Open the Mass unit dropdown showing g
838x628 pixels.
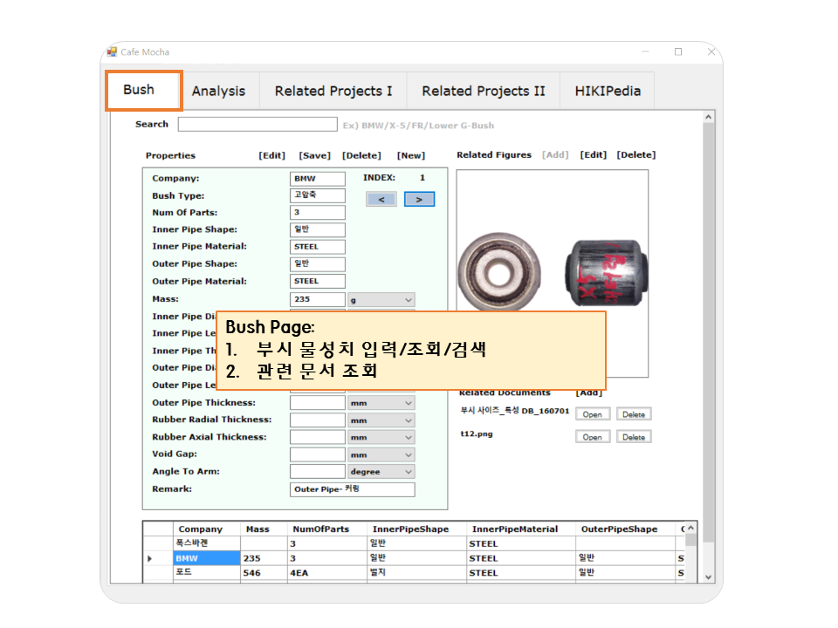pos(381,300)
